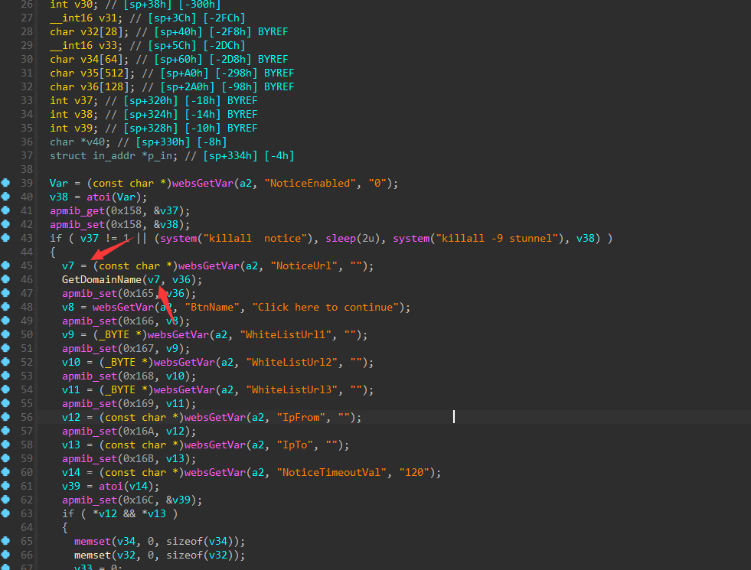Screen dimensions: 751x570
Task: Click the blue dot beside line 60
Action: coord(5,472)
